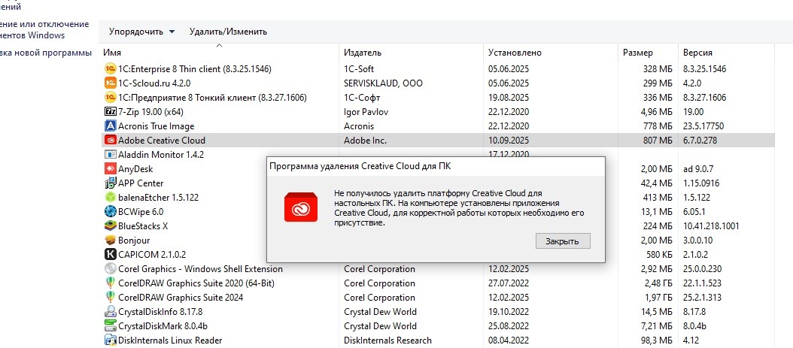Click the CrystalDiskMark 8.0.4b icon
Screen dimensions: 793x348
point(111,325)
